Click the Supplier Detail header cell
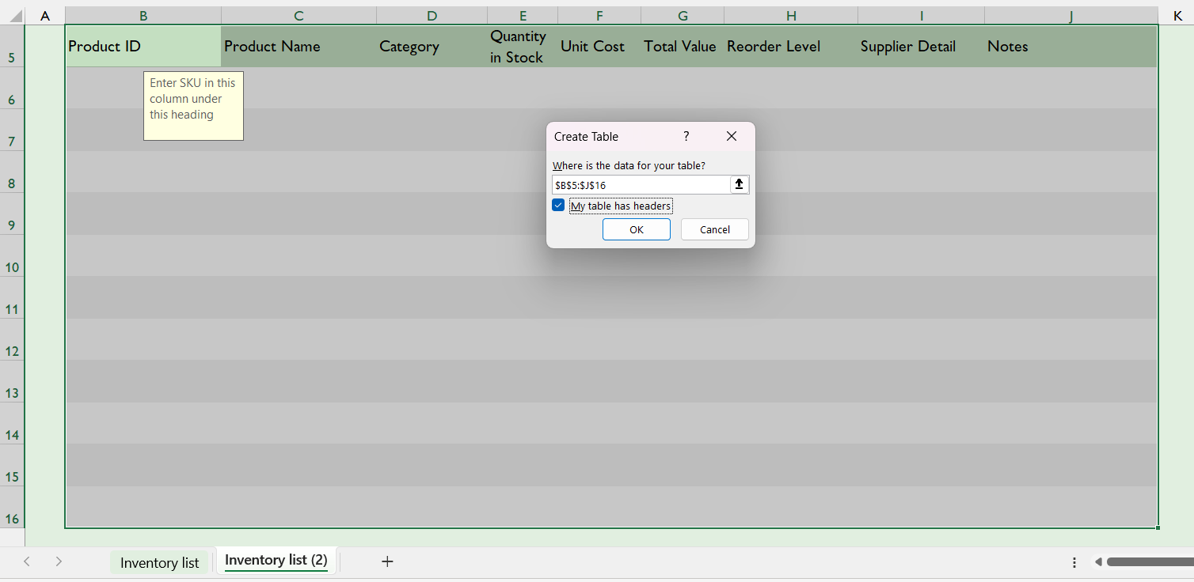Screen dimensions: 1194x582 click(922, 46)
